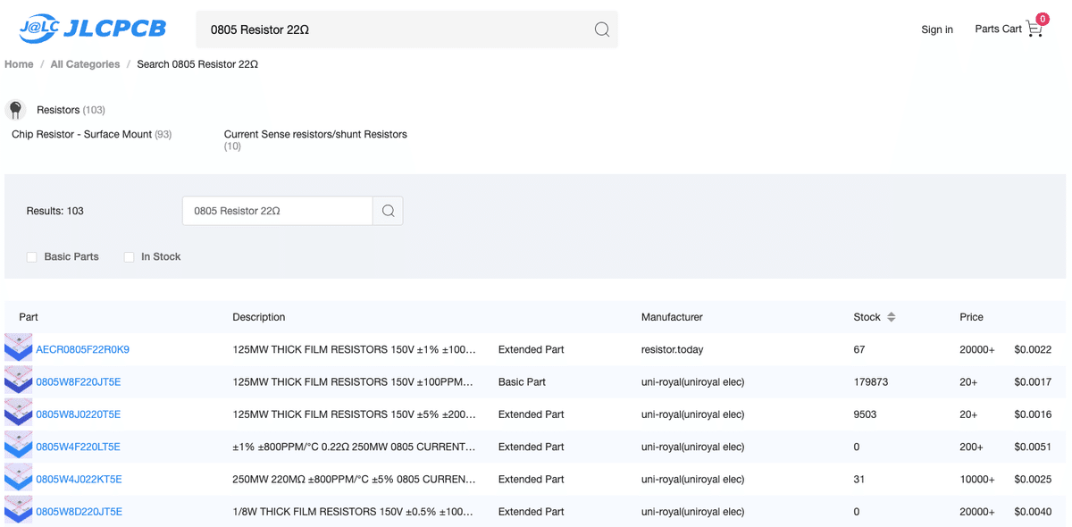
Task: Open part 0805W8J0220T5E
Action: click(x=79, y=414)
